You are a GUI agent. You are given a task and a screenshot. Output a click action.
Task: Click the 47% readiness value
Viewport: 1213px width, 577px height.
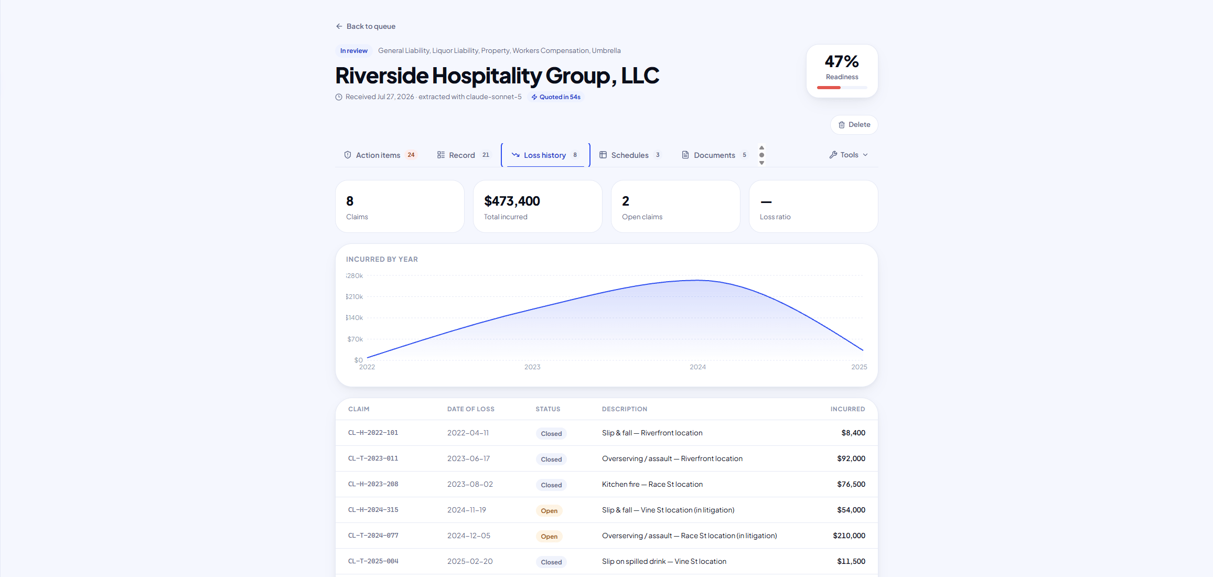[x=842, y=62]
